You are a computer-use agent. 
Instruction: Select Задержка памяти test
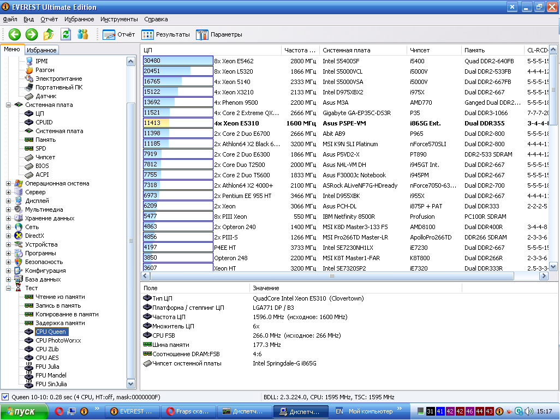coord(60,323)
